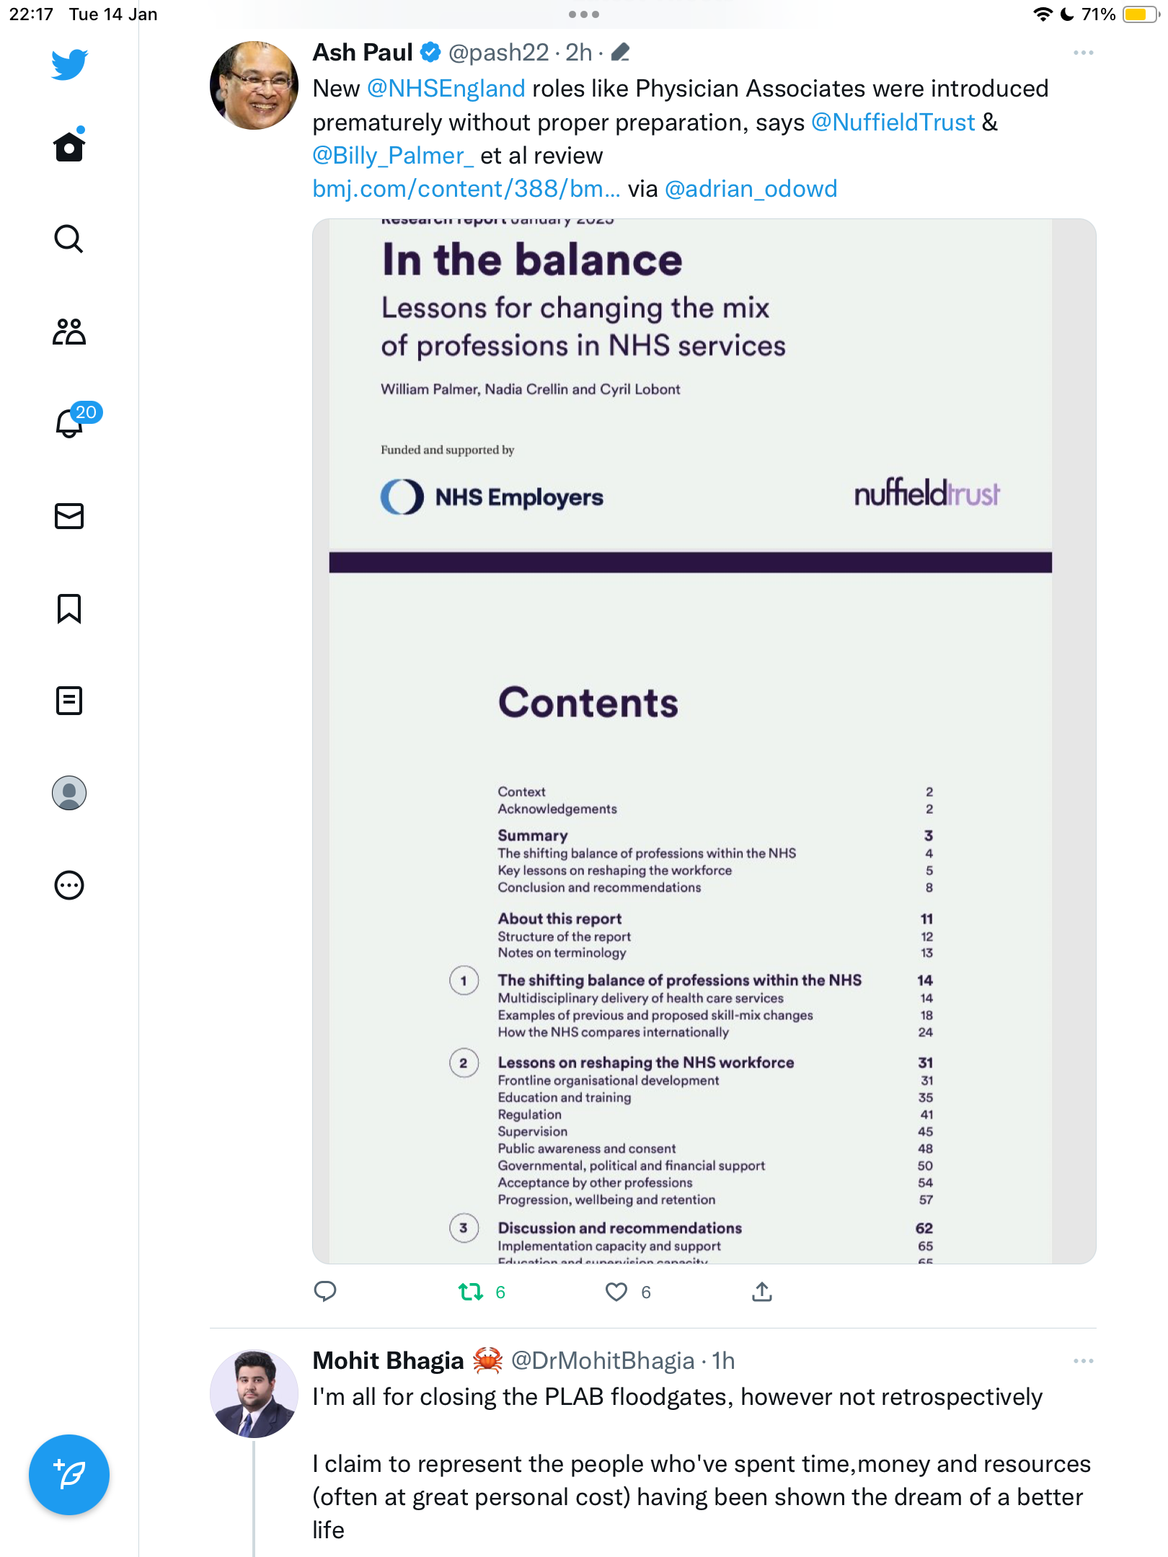The width and height of the screenshot is (1168, 1557).
Task: Reply to Ash Paul's tweet
Action: pos(325,1292)
